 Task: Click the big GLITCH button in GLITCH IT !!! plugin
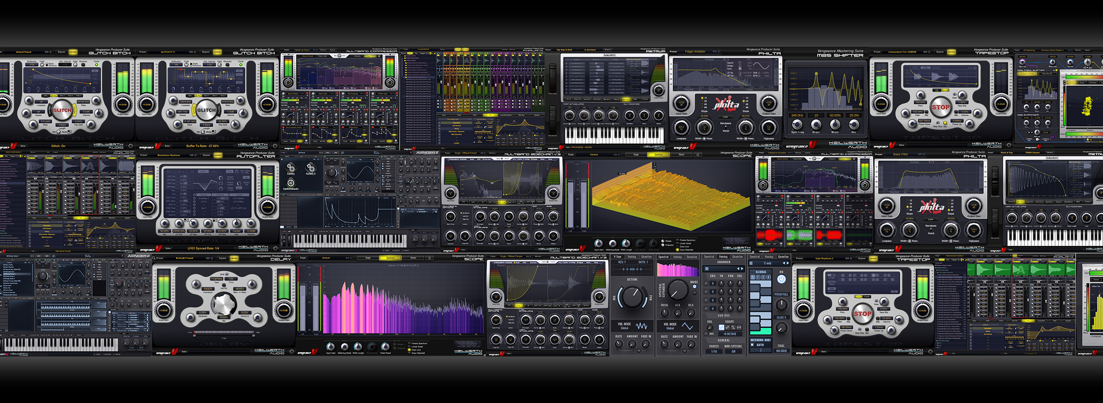[x=206, y=110]
